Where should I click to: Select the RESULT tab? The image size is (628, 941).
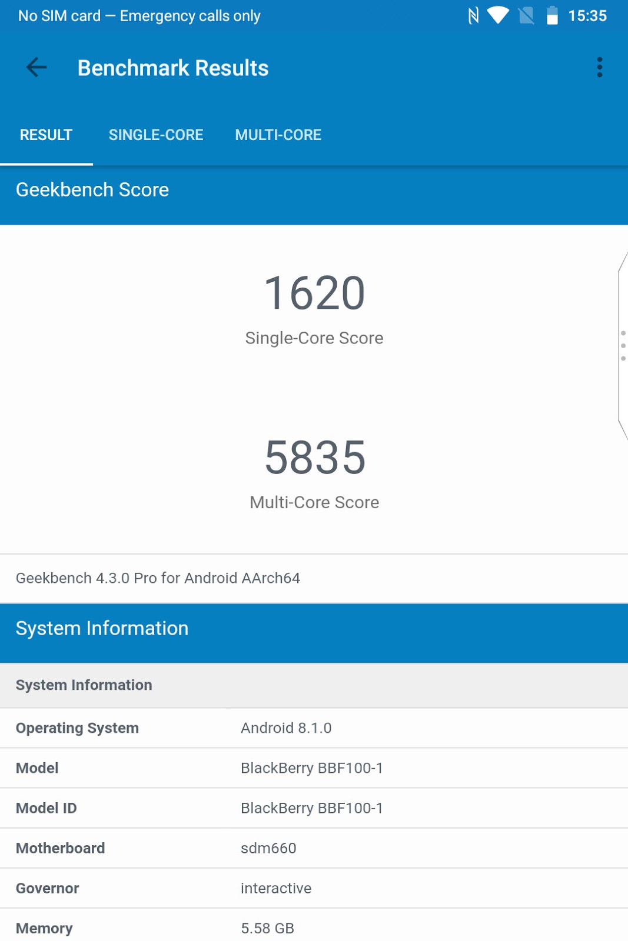pos(46,135)
